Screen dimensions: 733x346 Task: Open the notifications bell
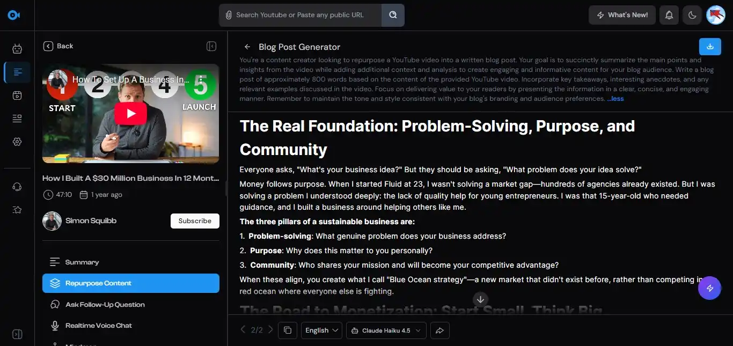669,15
